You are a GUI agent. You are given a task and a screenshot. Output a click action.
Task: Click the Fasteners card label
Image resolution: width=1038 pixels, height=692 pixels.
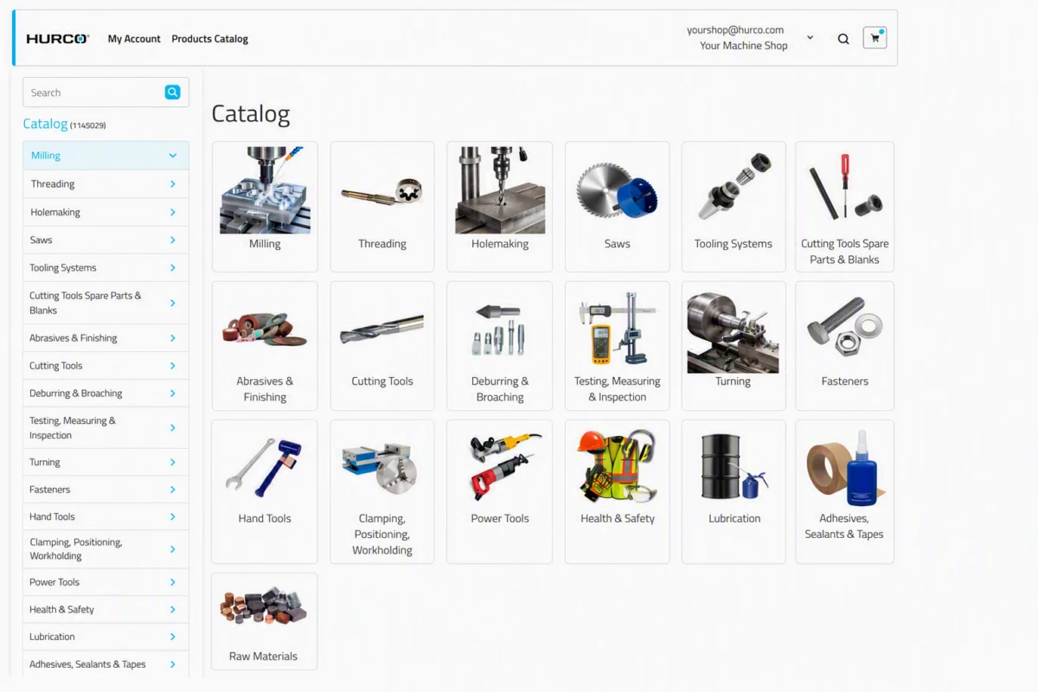[845, 381]
